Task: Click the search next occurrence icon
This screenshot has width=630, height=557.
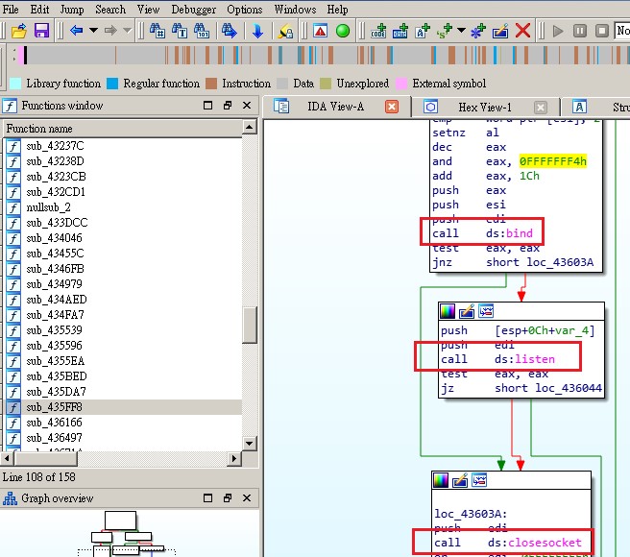Action: click(x=229, y=31)
